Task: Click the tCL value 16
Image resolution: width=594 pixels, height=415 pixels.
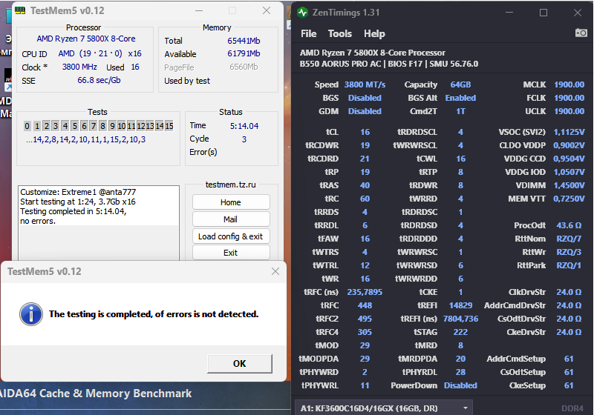Action: [x=365, y=132]
